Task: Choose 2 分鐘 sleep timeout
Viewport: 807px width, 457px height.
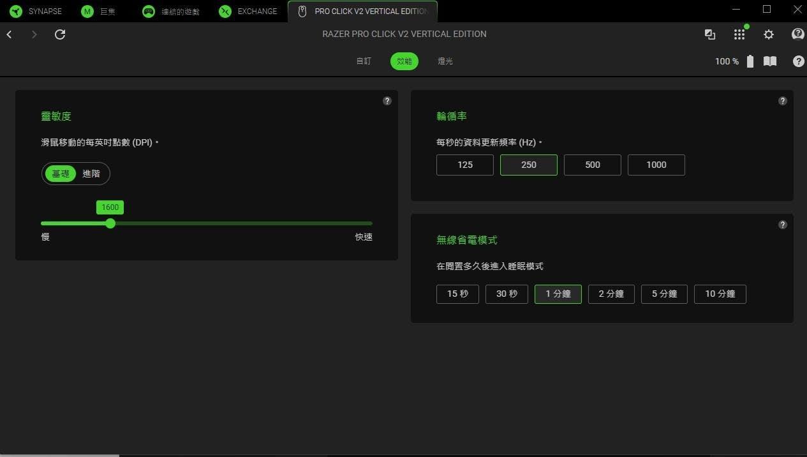Action: pos(611,294)
